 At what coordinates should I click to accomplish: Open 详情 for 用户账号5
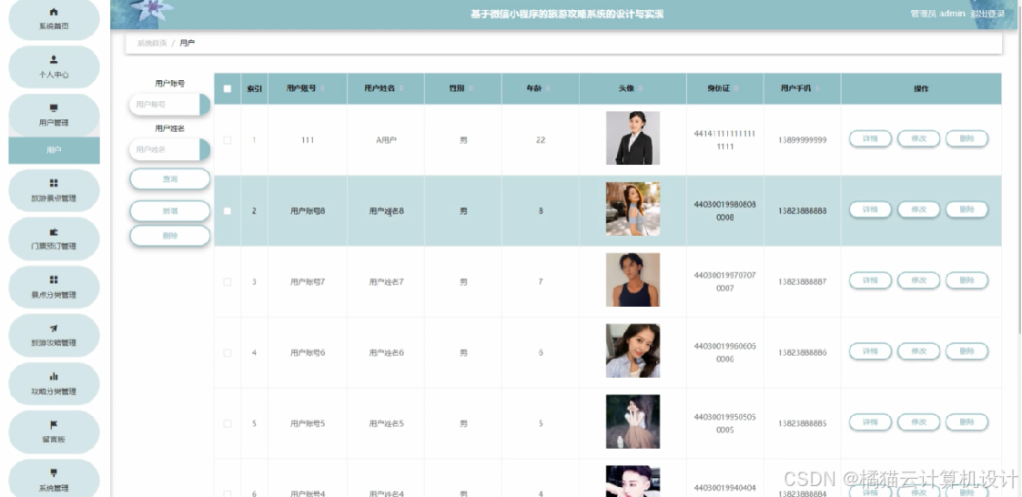click(x=870, y=422)
